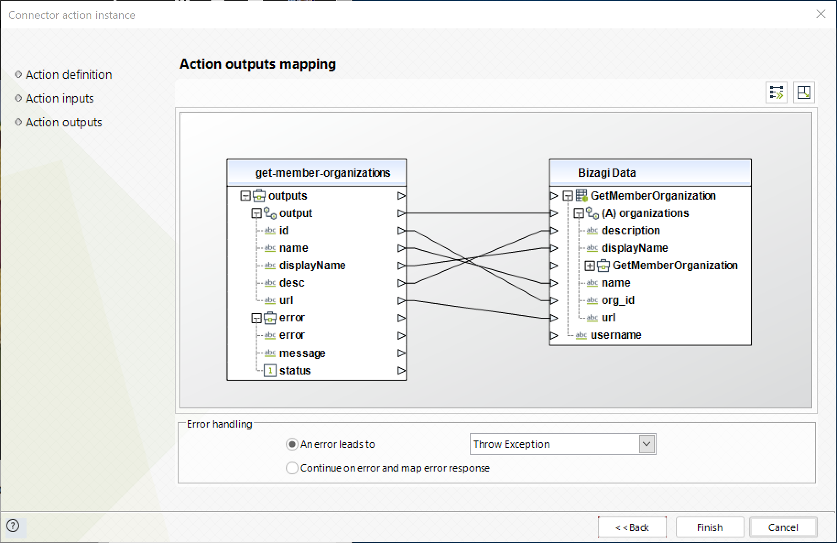Click the output connector arrow next to id
The width and height of the screenshot is (837, 543).
click(x=402, y=230)
